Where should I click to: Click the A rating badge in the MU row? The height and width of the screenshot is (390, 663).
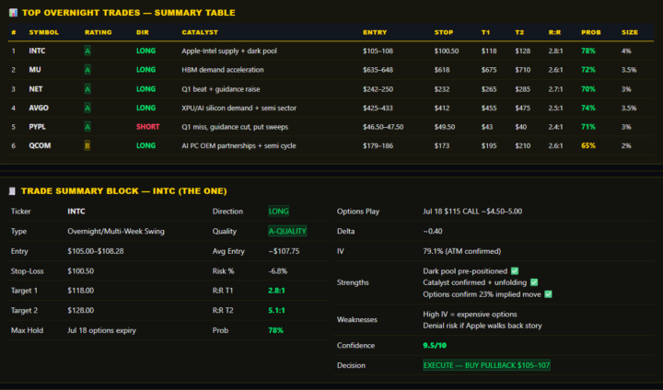point(87,70)
